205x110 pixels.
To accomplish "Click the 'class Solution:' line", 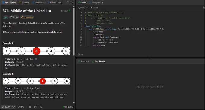I will point(93,26).
